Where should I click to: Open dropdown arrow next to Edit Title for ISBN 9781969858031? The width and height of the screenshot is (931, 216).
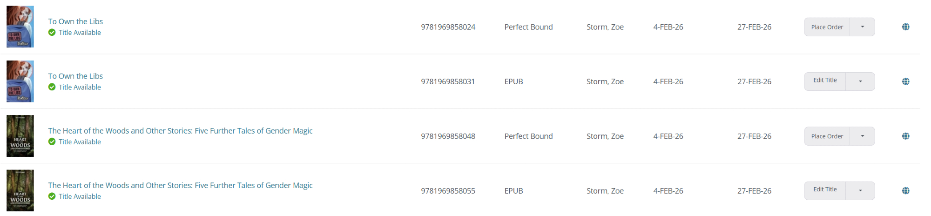[x=860, y=81]
